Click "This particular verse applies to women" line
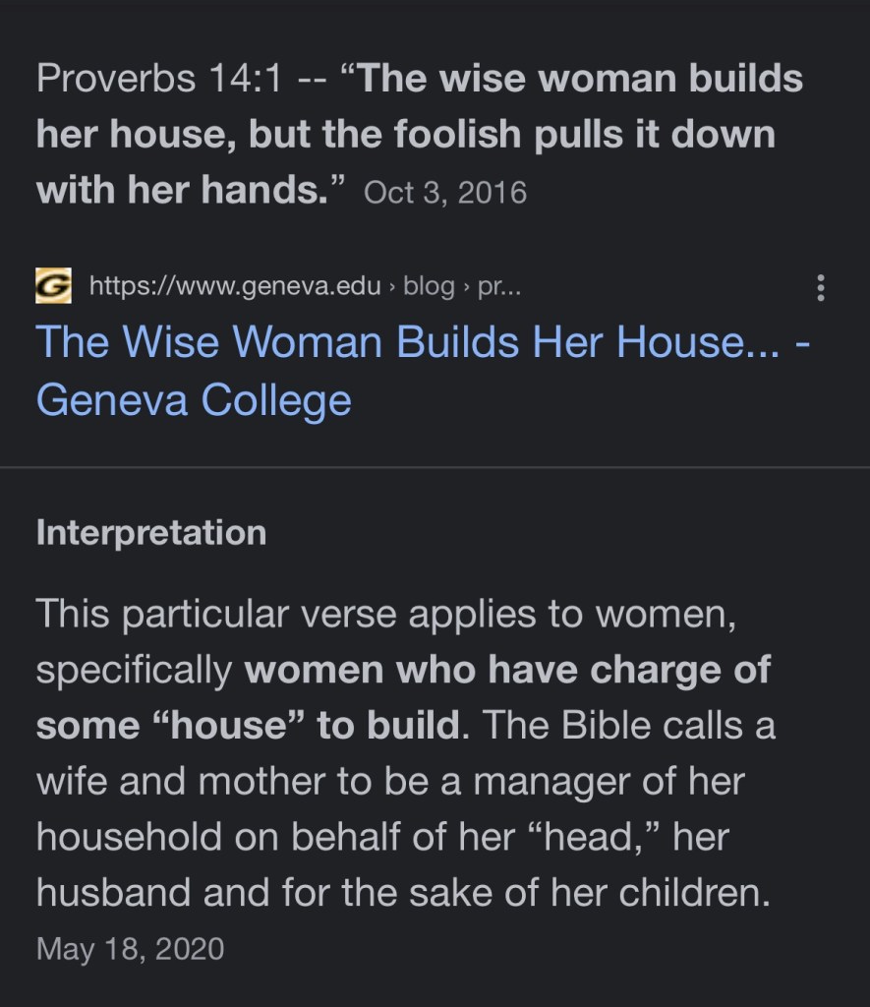Viewport: 870px width, 1007px height. coord(386,615)
